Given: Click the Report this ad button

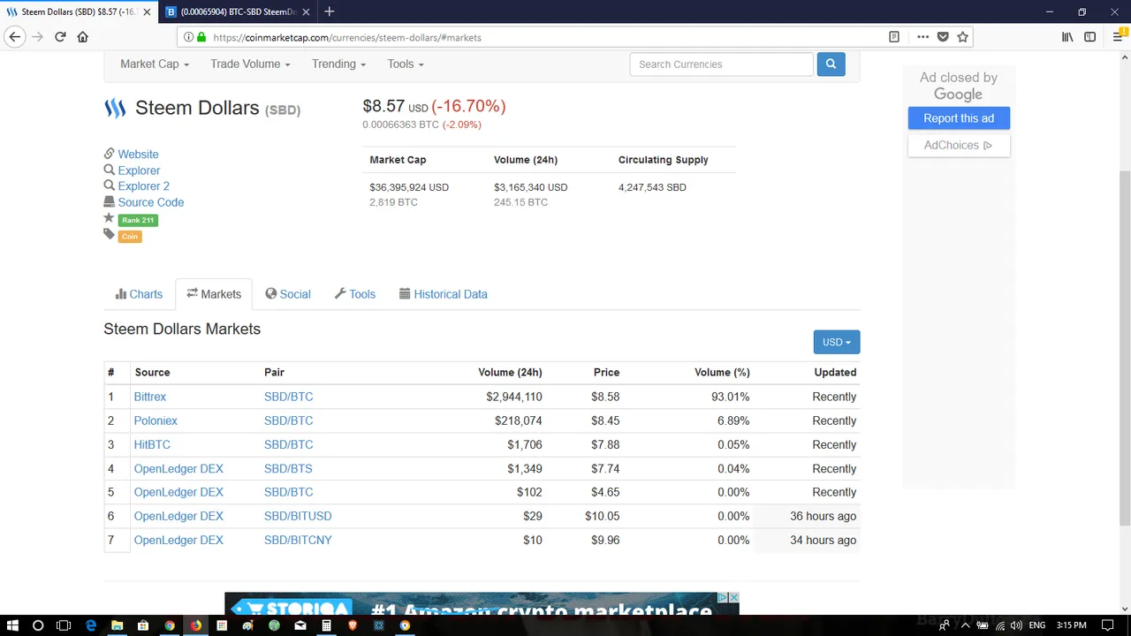Looking at the screenshot, I should (x=959, y=118).
